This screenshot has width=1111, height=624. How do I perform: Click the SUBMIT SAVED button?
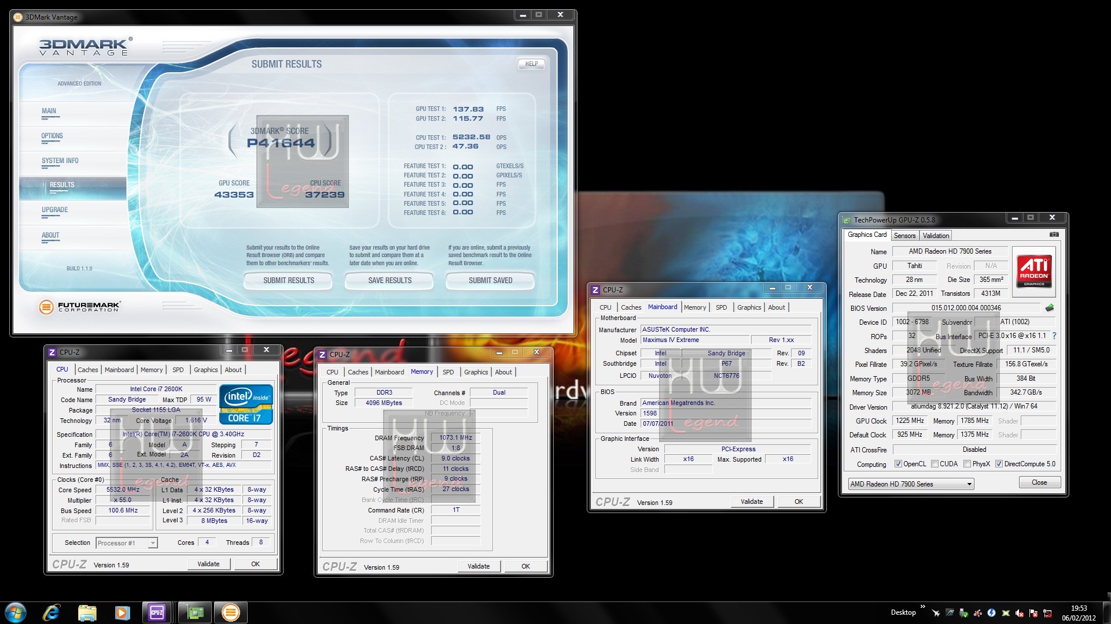point(490,280)
